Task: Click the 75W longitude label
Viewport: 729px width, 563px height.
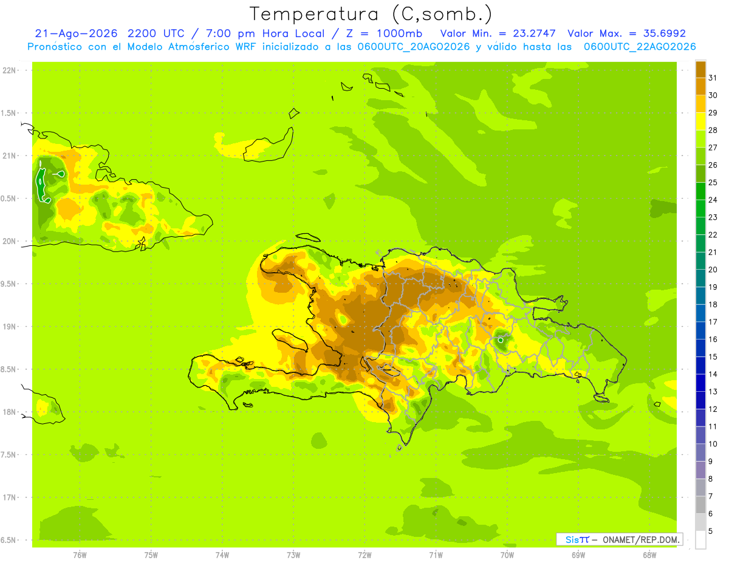Action: tap(151, 554)
